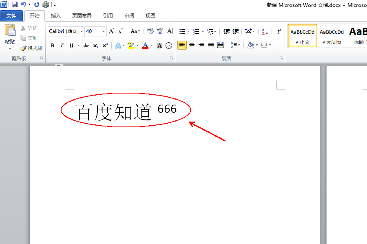
Task: Toggle Subscript formatting
Action: pyautogui.click(x=95, y=46)
